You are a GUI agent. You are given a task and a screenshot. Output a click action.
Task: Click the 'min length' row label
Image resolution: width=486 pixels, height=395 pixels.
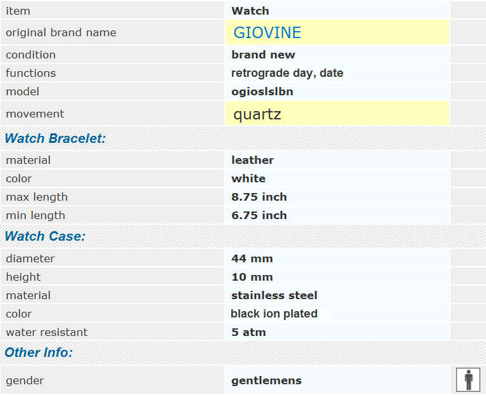tap(36, 215)
